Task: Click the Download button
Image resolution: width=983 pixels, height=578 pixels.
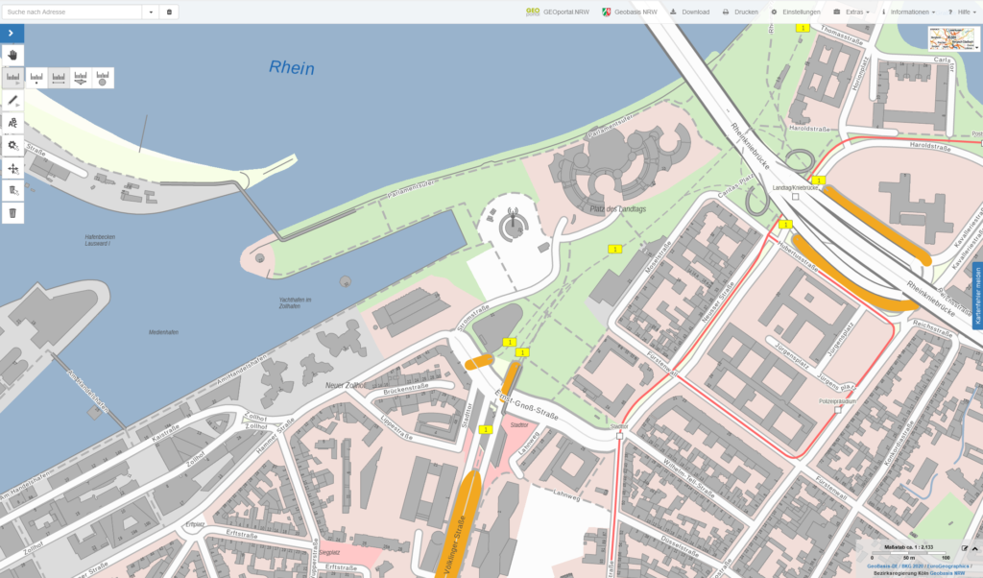Action: [689, 12]
